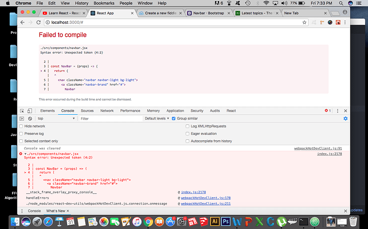Open the 'top' context dropdown

pos(56,118)
